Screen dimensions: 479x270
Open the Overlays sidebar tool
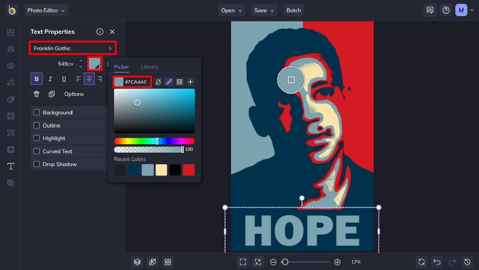click(11, 149)
